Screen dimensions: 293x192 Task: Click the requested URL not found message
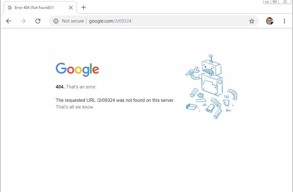pos(115,100)
